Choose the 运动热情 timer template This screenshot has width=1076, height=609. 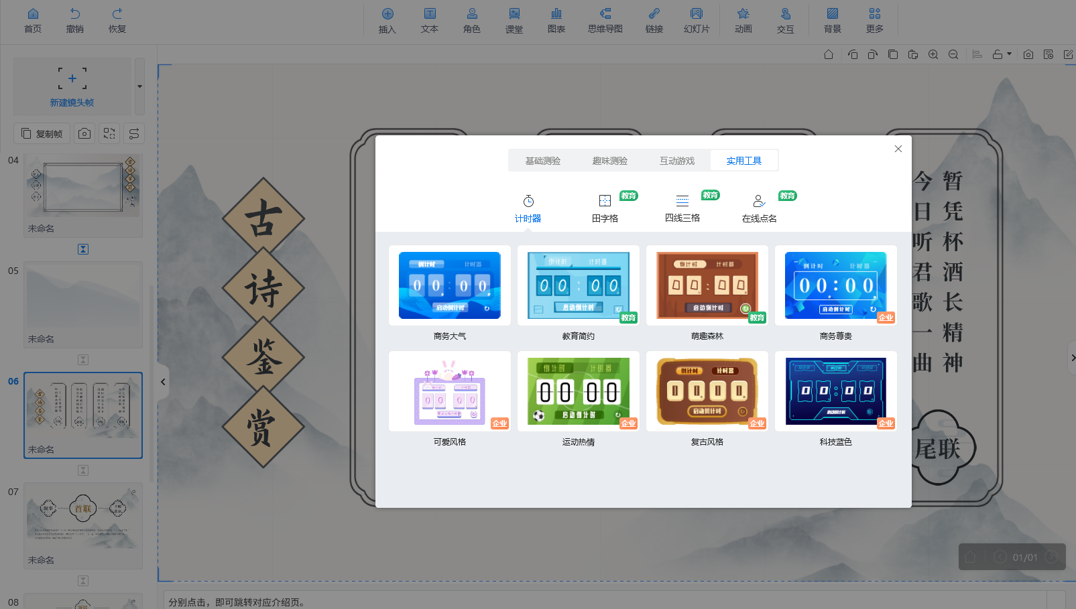[x=579, y=391]
